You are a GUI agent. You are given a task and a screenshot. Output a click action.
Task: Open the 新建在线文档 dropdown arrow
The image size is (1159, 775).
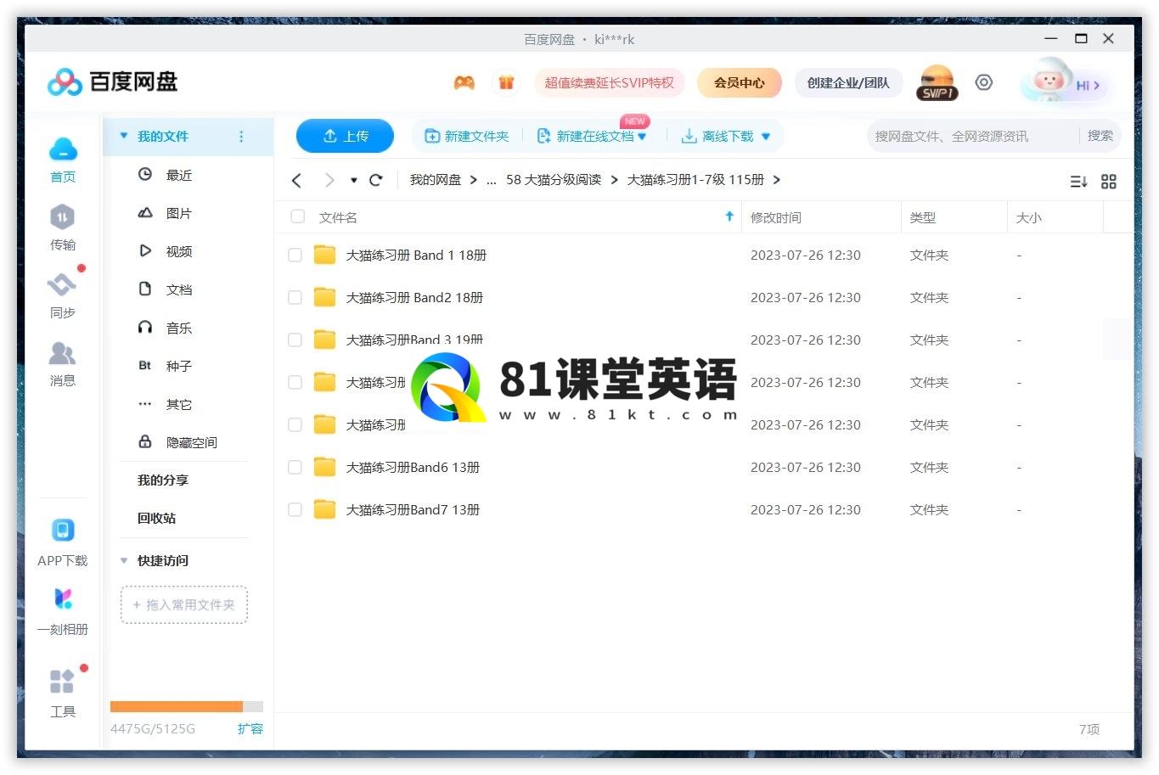point(642,137)
